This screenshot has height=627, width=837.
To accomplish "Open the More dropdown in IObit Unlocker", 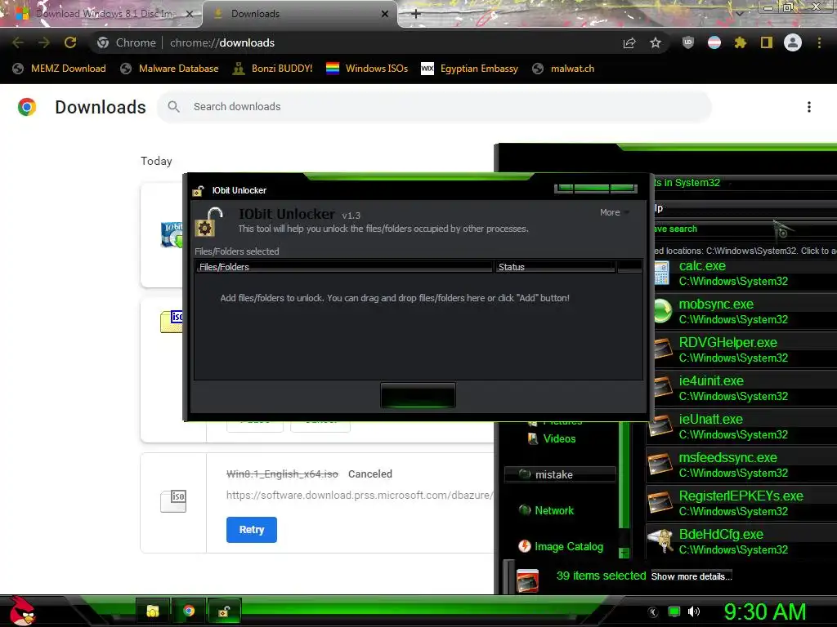I will coord(615,212).
